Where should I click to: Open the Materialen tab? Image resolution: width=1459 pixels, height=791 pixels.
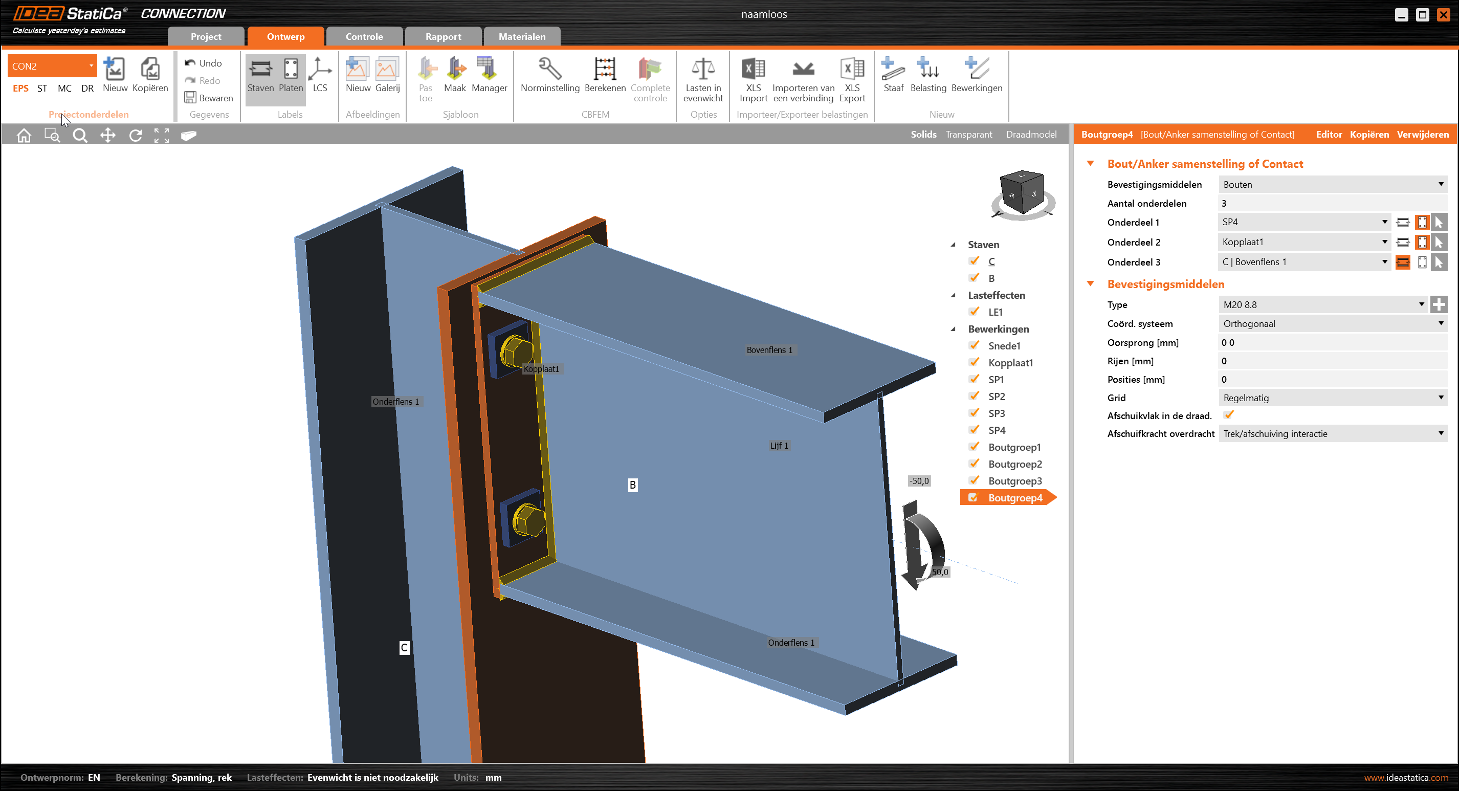tap(522, 37)
